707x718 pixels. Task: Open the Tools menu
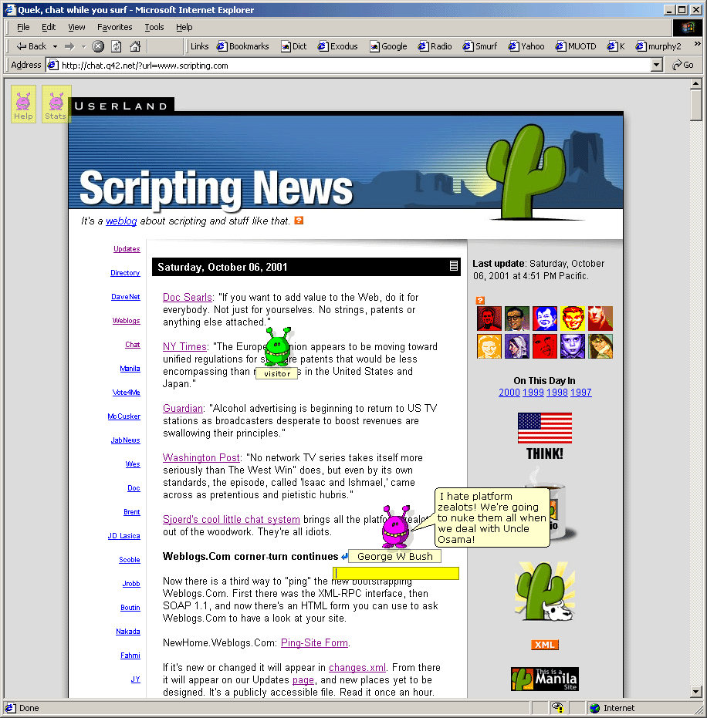tap(154, 27)
